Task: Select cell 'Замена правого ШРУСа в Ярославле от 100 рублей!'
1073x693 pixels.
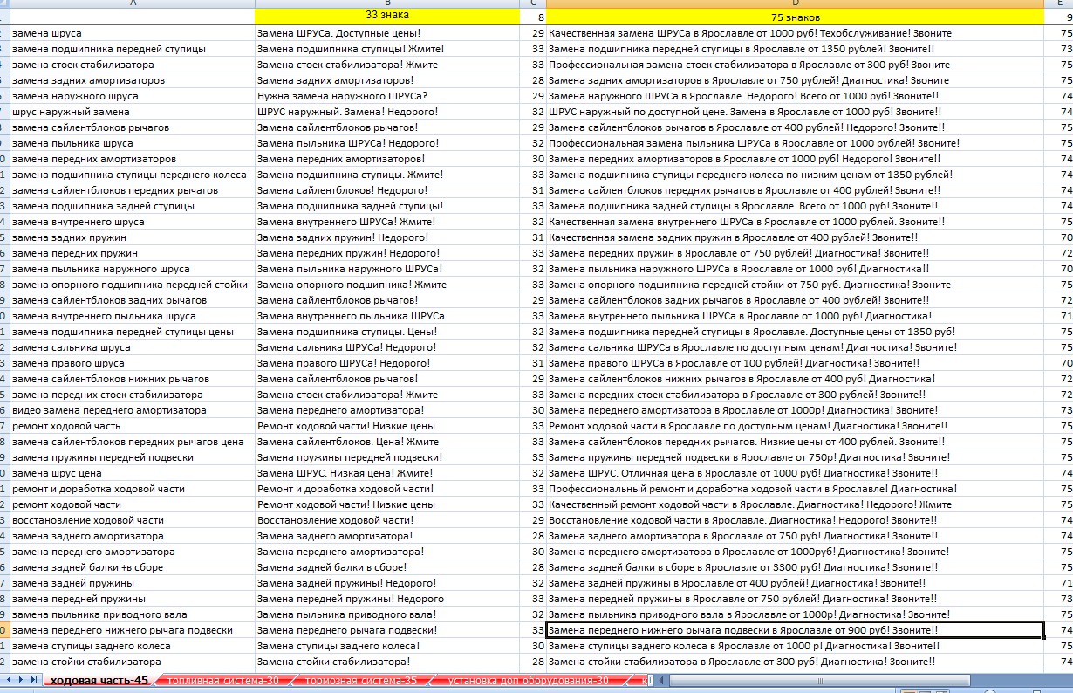Action: (x=795, y=363)
